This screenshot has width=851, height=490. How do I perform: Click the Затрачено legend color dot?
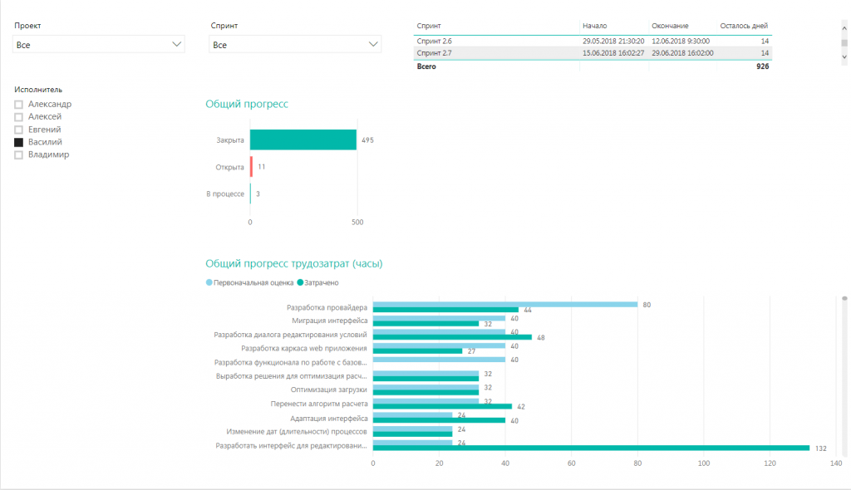[300, 282]
